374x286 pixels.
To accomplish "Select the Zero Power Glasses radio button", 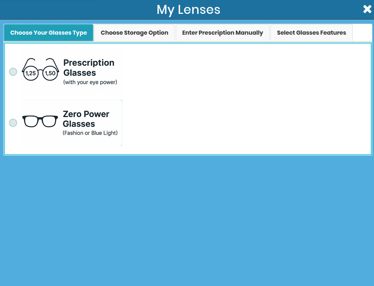I will [x=13, y=123].
